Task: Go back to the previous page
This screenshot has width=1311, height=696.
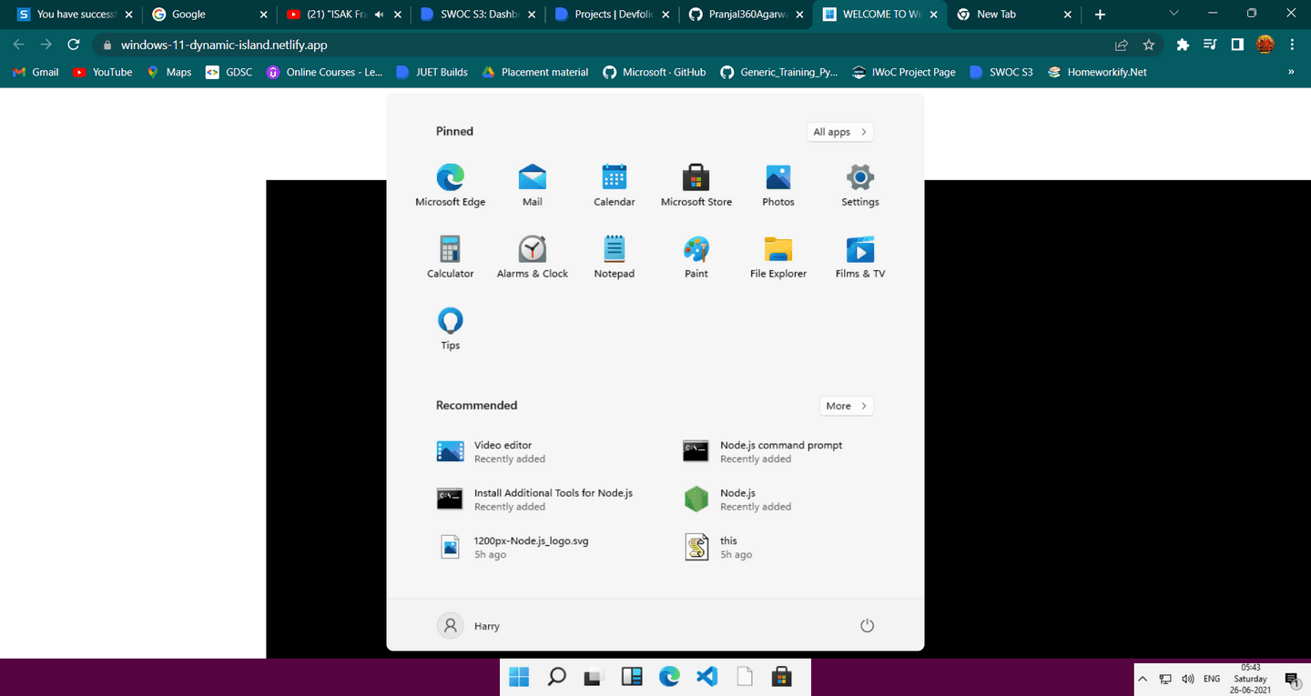Action: 18,45
